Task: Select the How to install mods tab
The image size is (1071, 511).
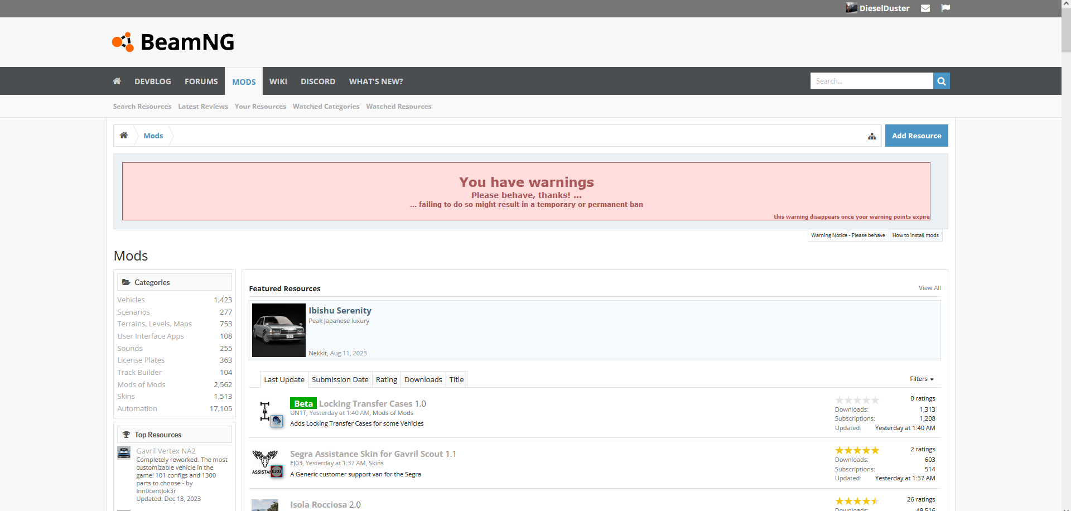Action: coord(915,235)
